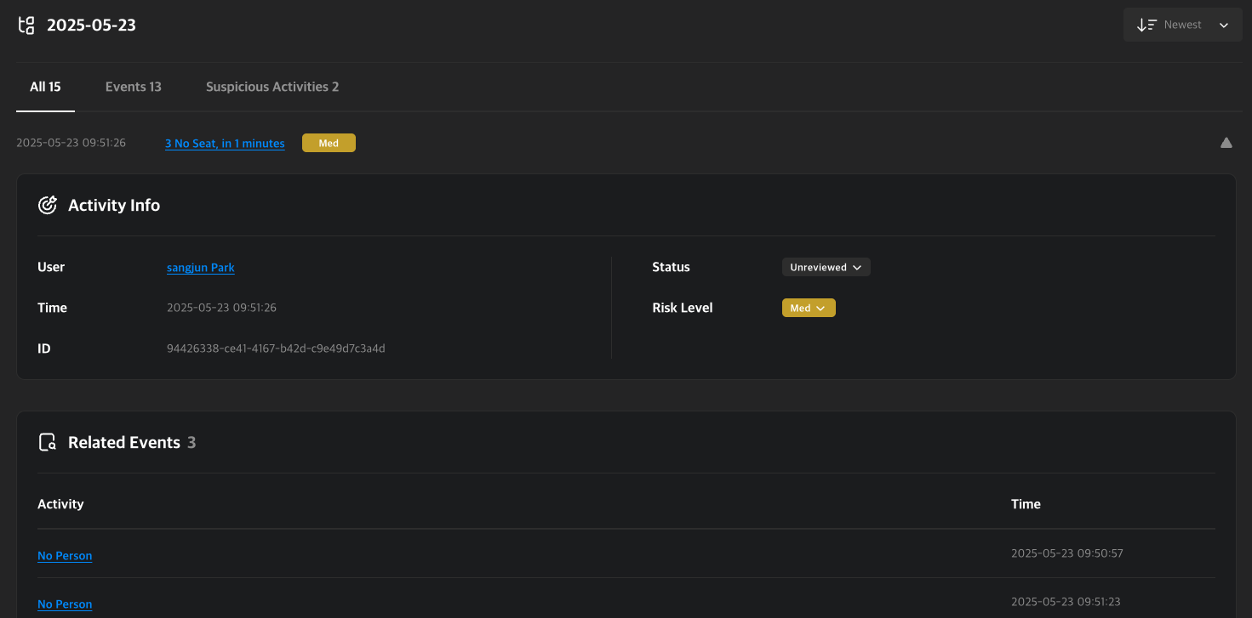Viewport: 1252px width, 618px height.
Task: Open the second No Person event link
Action: pyautogui.click(x=65, y=604)
